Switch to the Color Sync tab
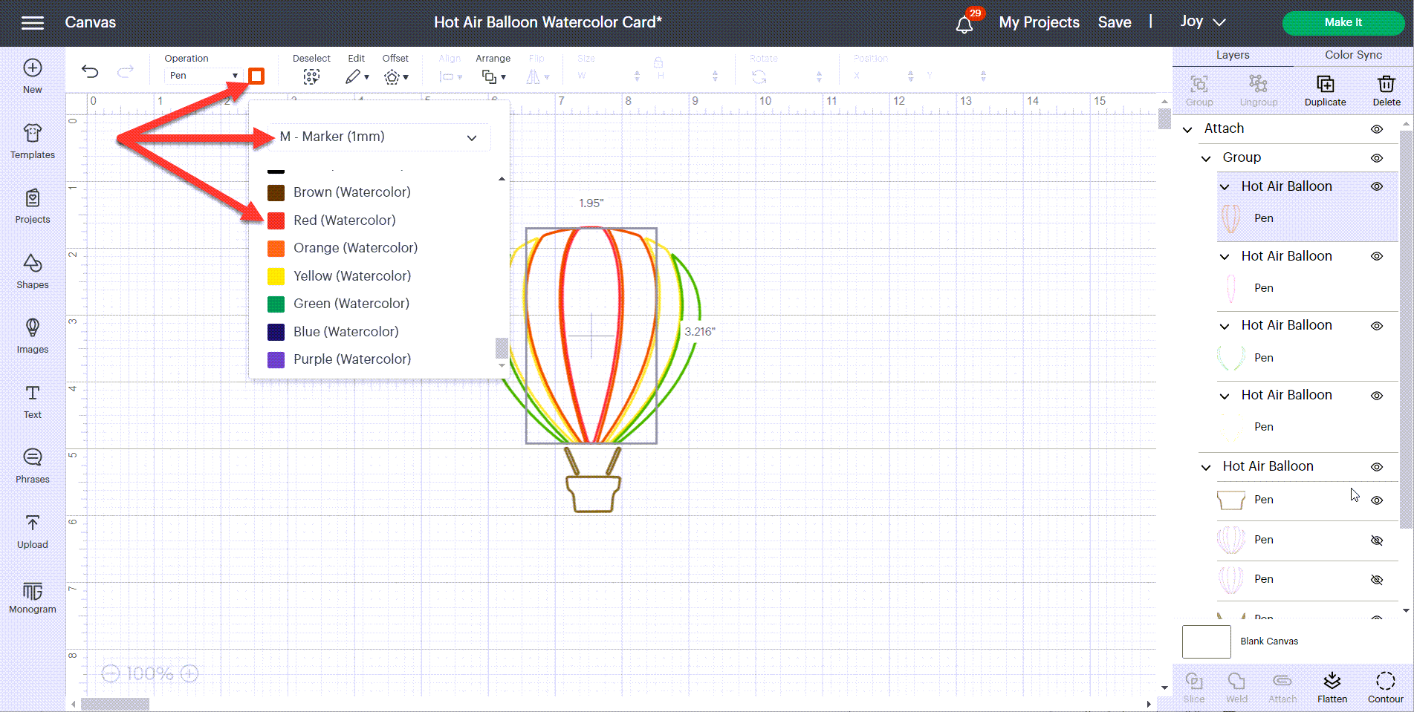The width and height of the screenshot is (1414, 712). click(1353, 55)
